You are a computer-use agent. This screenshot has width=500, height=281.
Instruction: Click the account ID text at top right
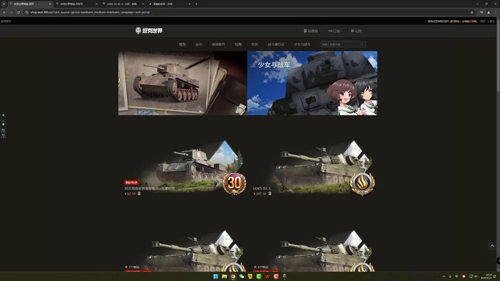tap(438, 21)
